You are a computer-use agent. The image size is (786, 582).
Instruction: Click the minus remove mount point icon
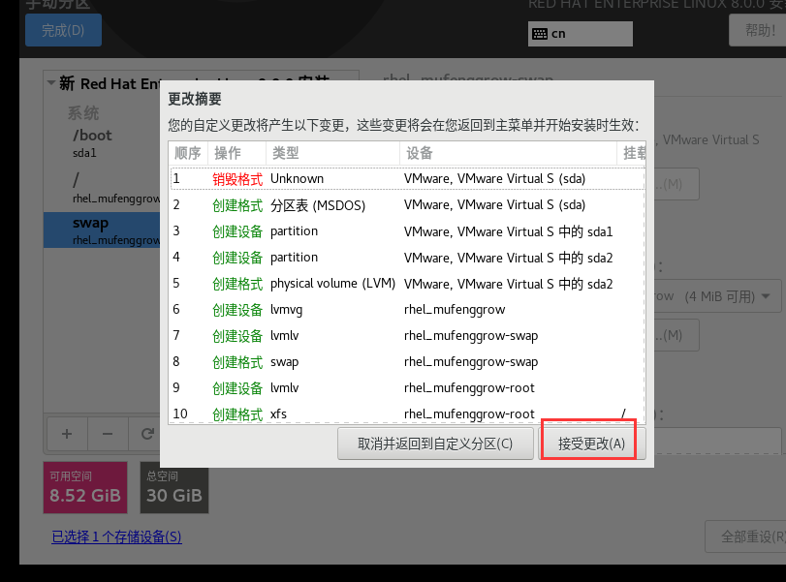108,434
